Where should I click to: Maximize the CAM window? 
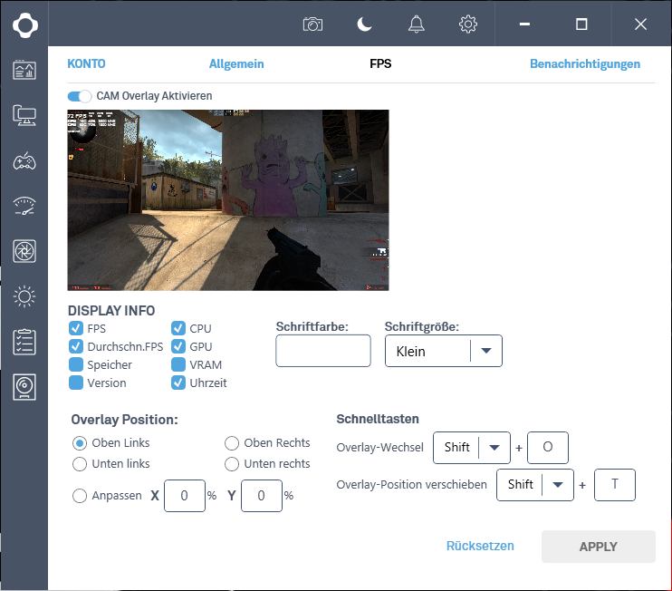(581, 24)
